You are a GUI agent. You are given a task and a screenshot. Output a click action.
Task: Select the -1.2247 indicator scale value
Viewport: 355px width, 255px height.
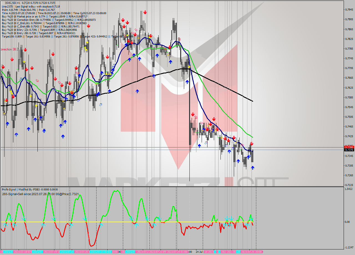pos(349,248)
